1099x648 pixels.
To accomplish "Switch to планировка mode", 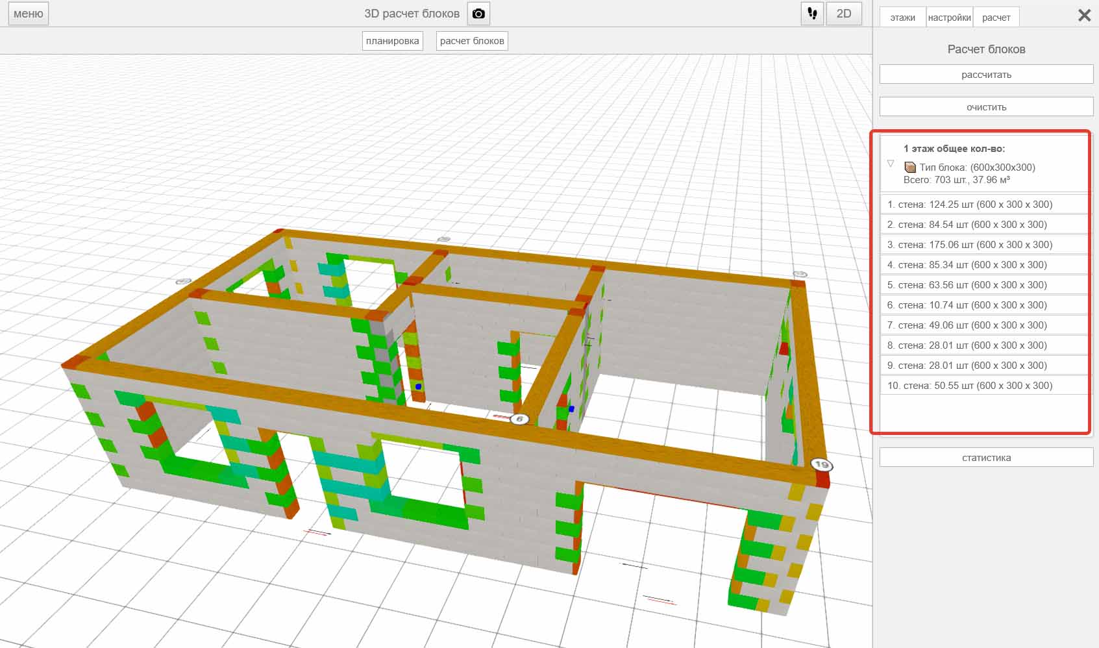I will 392,41.
